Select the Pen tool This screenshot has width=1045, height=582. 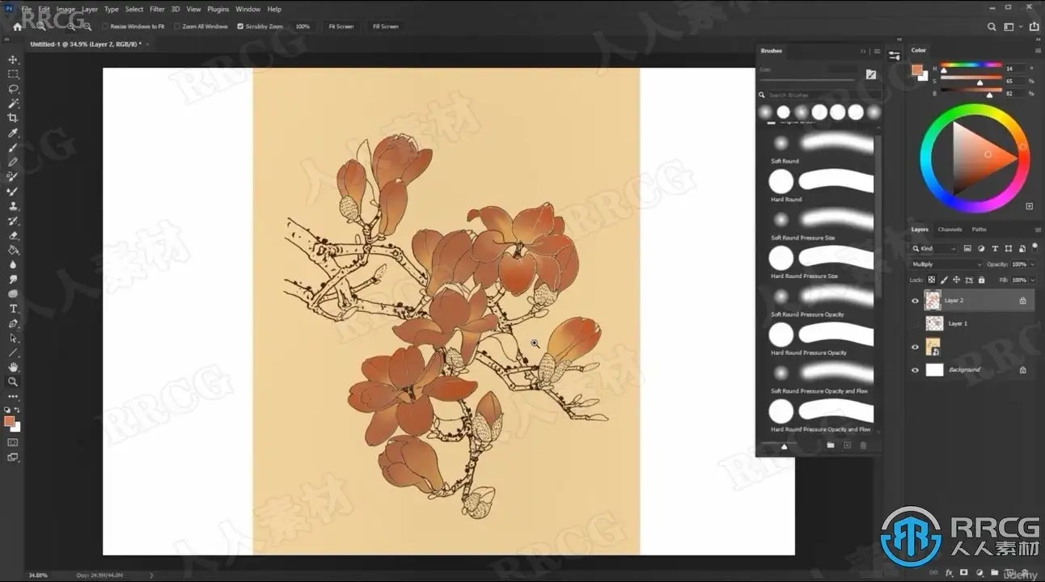click(x=13, y=323)
